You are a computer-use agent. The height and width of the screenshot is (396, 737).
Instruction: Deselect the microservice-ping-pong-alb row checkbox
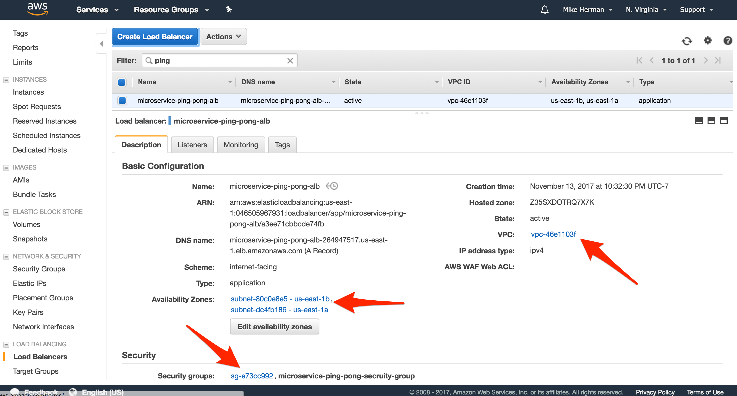(x=122, y=101)
